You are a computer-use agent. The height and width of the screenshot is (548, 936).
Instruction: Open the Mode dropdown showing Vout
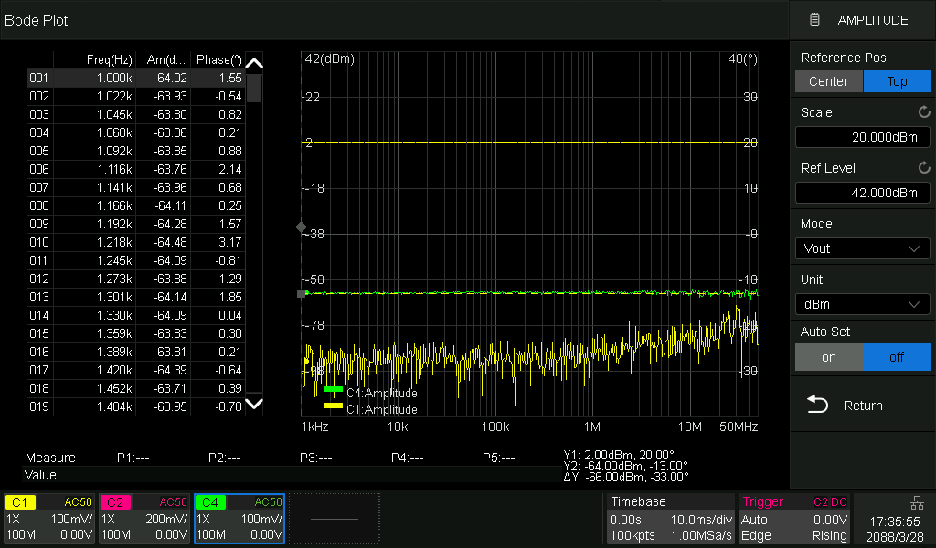click(x=862, y=248)
